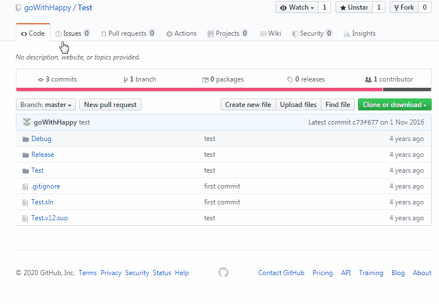View the 1 branch link
Screen dimensions: 439x304
[140, 79]
